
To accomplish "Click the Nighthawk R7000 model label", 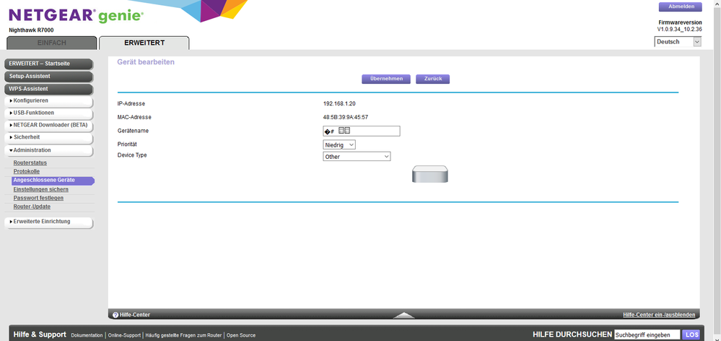I will point(32,30).
